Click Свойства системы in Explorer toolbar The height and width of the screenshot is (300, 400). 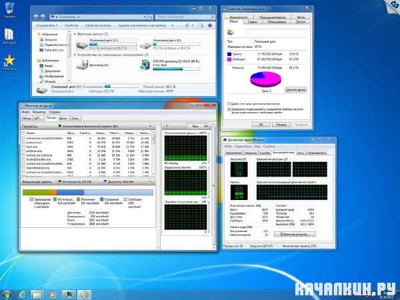pos(98,25)
